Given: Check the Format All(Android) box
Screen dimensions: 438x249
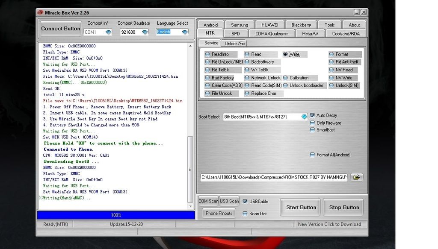Looking at the screenshot, I should pyautogui.click(x=312, y=155).
